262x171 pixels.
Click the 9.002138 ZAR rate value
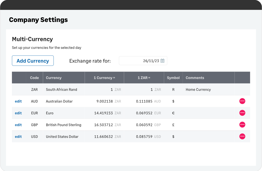coord(109,101)
